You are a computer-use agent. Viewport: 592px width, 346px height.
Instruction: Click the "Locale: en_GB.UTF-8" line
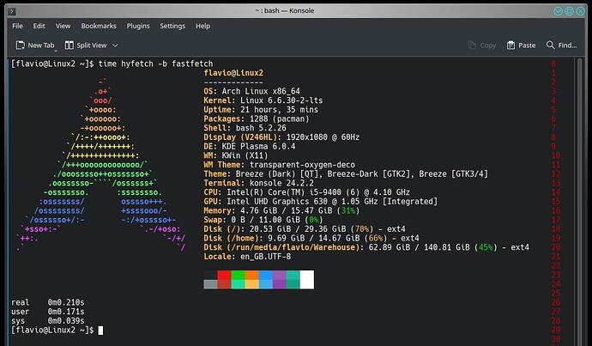coord(247,257)
